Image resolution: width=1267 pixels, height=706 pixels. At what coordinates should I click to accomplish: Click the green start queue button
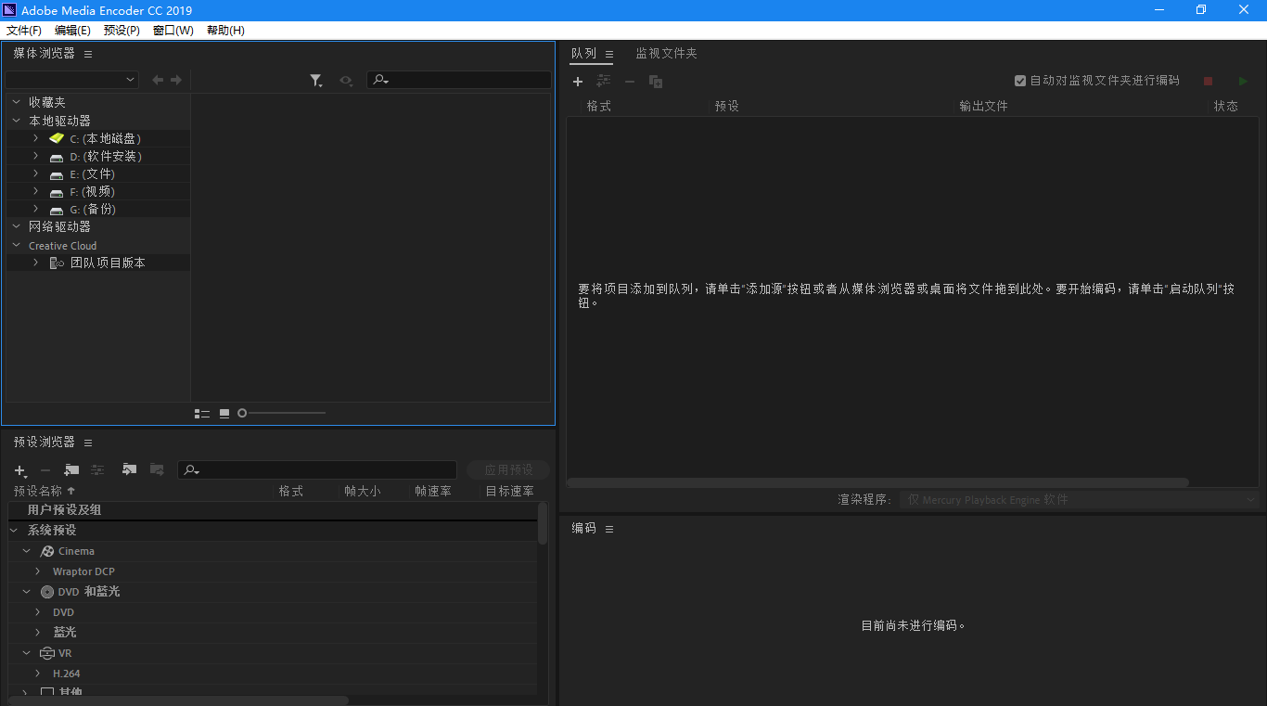coord(1244,82)
